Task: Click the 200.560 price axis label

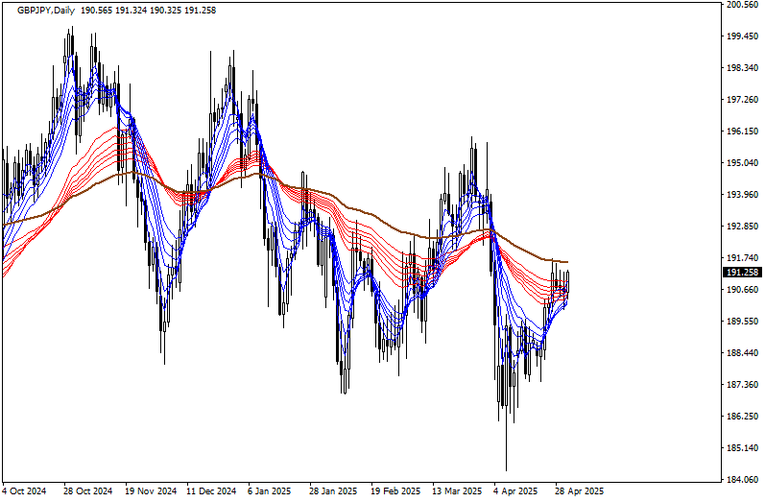Action: (742, 5)
